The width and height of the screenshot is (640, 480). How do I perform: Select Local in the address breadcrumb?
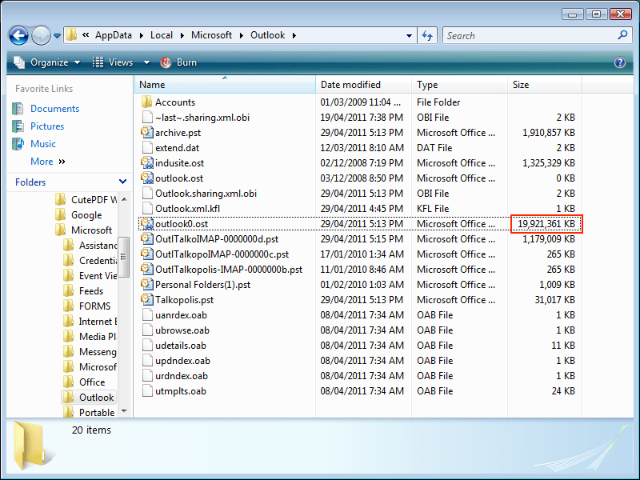pyautogui.click(x=162, y=35)
